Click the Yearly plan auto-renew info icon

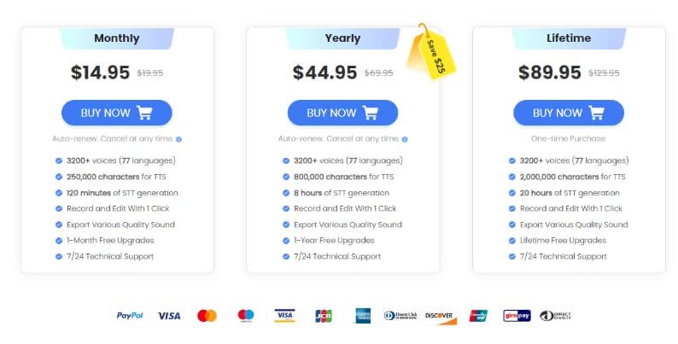[x=405, y=139]
